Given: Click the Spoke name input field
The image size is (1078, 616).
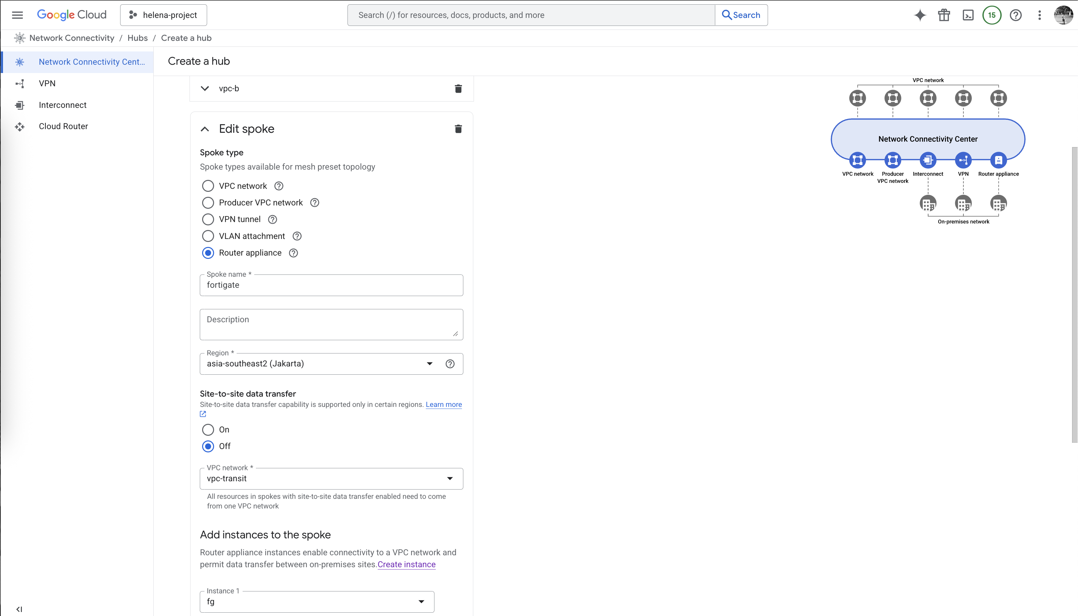Looking at the screenshot, I should [x=331, y=285].
